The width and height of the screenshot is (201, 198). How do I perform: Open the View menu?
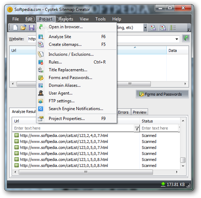(84, 19)
